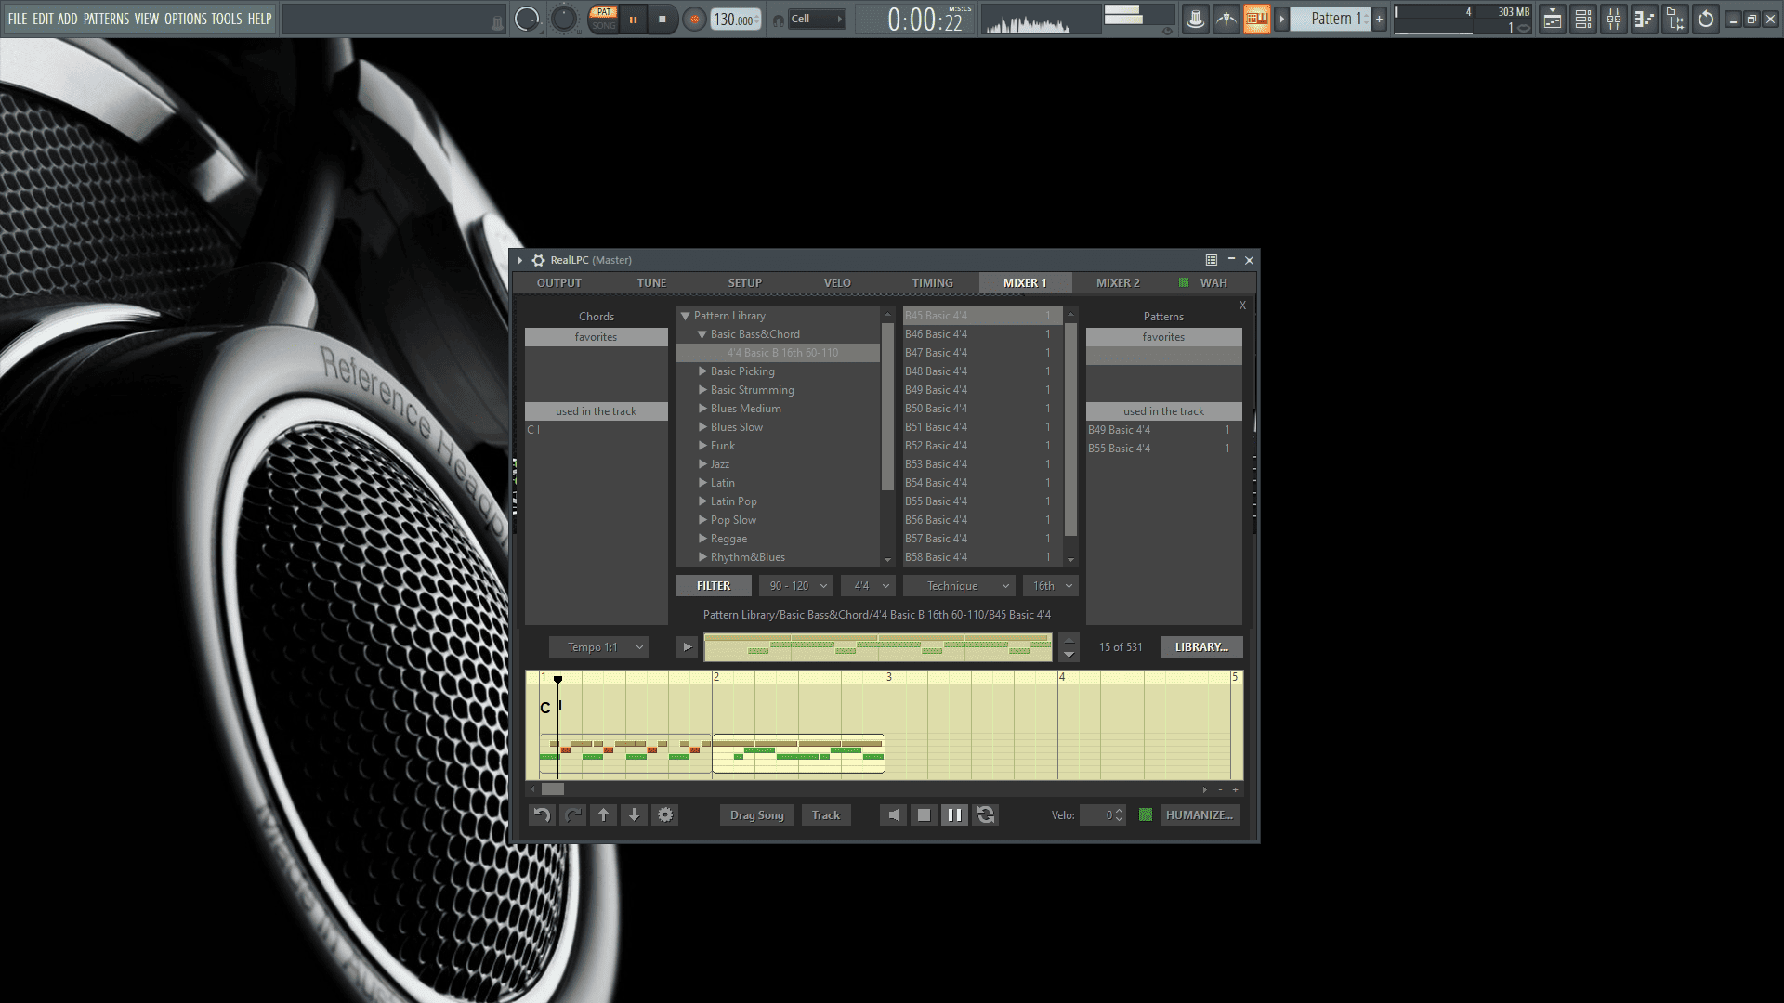Open the TOOLS menu
The width and height of the screenshot is (1784, 1003).
click(x=227, y=19)
